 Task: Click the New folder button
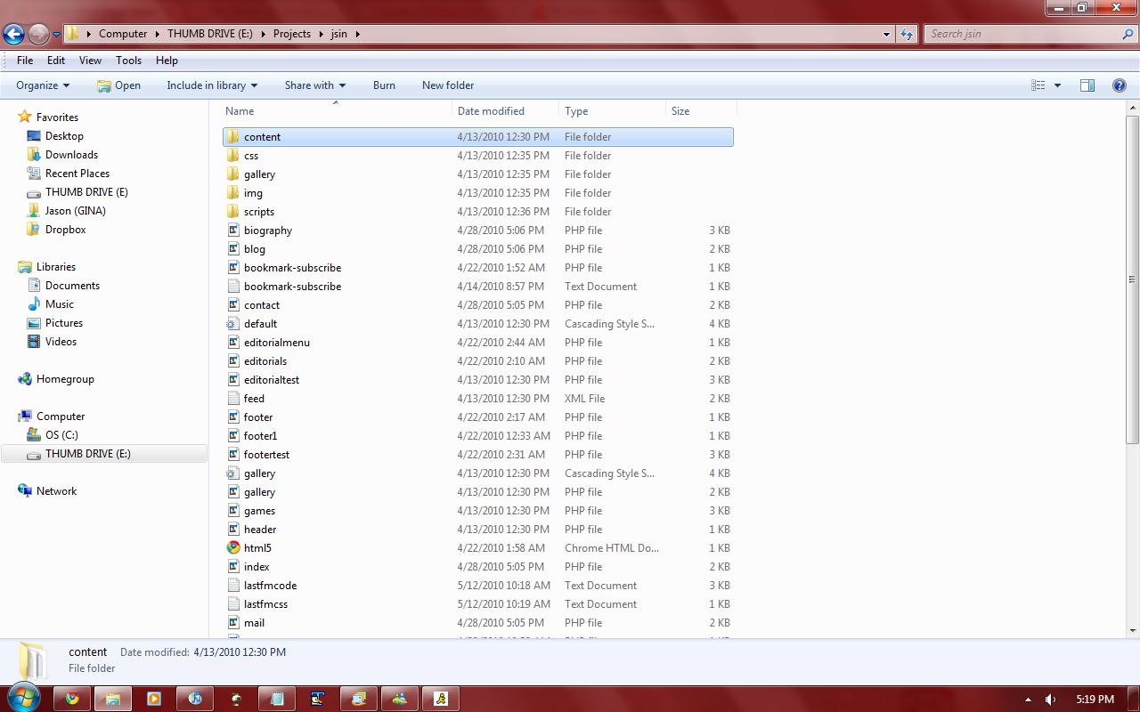pyautogui.click(x=448, y=85)
